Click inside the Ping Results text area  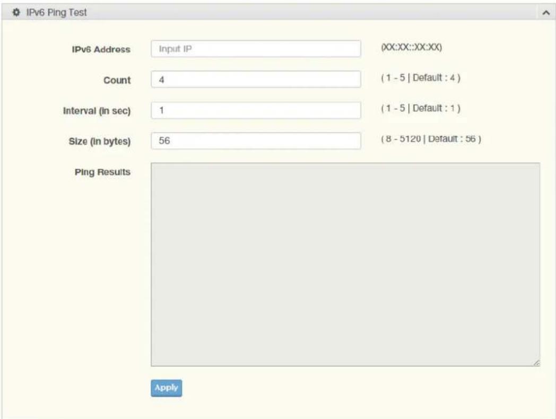click(345, 265)
